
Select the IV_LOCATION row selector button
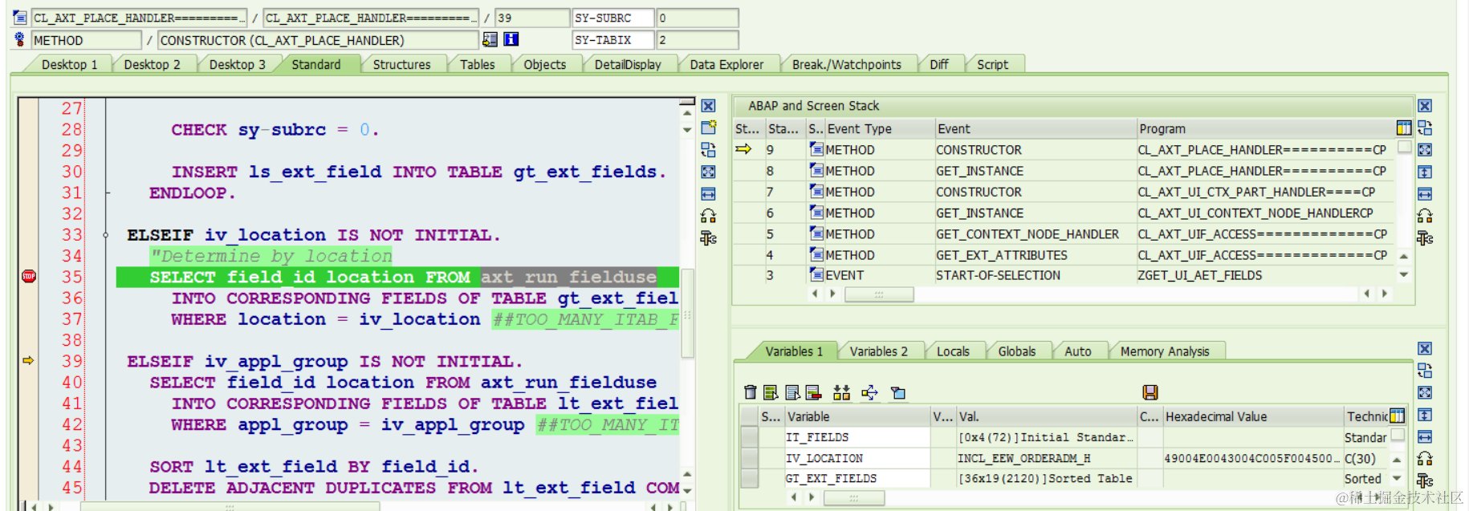point(750,458)
